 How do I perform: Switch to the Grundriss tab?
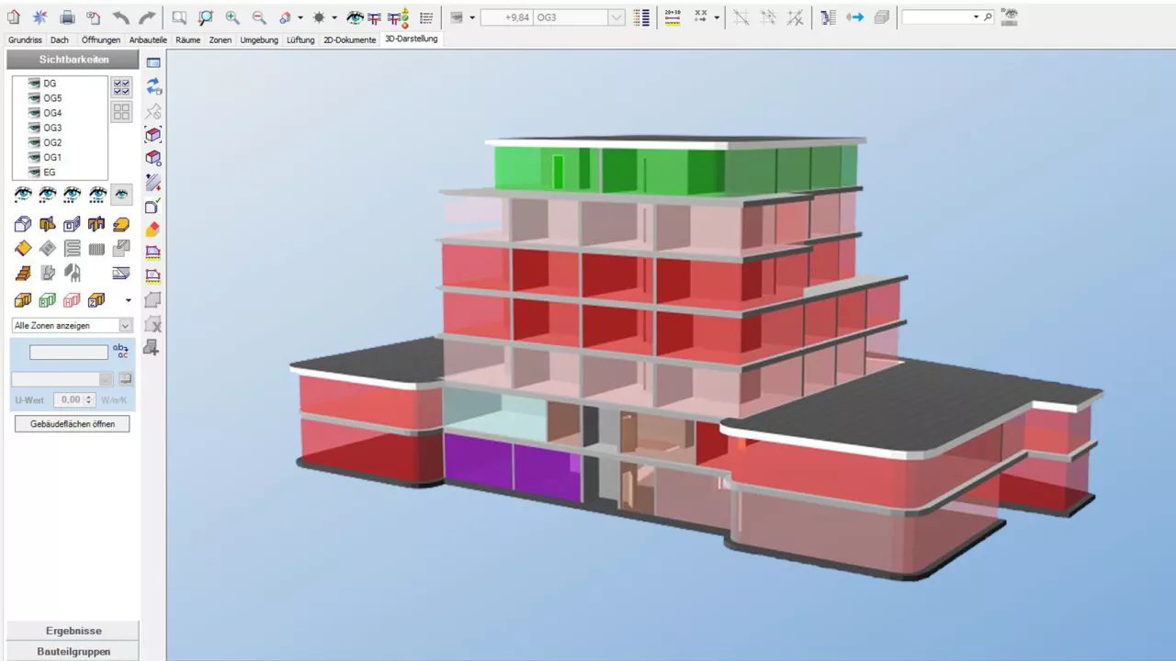pyautogui.click(x=25, y=40)
